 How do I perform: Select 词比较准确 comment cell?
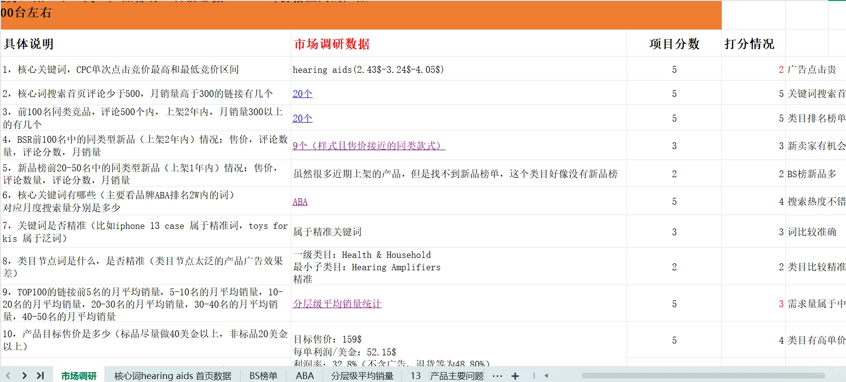[x=816, y=232]
